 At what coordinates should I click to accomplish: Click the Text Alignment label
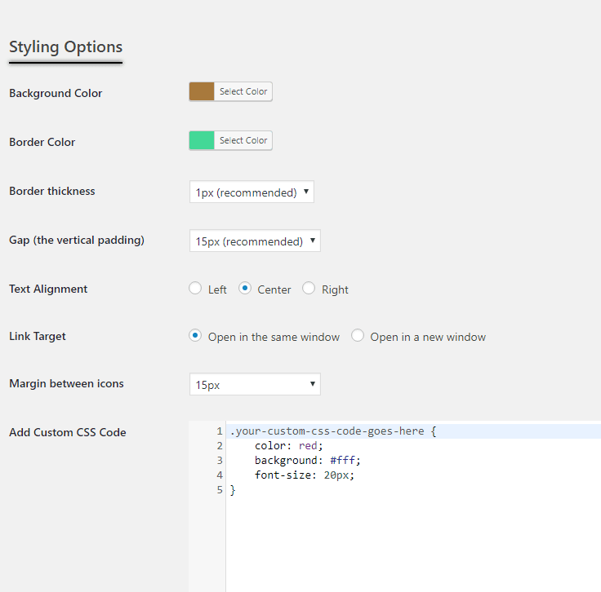pos(48,289)
